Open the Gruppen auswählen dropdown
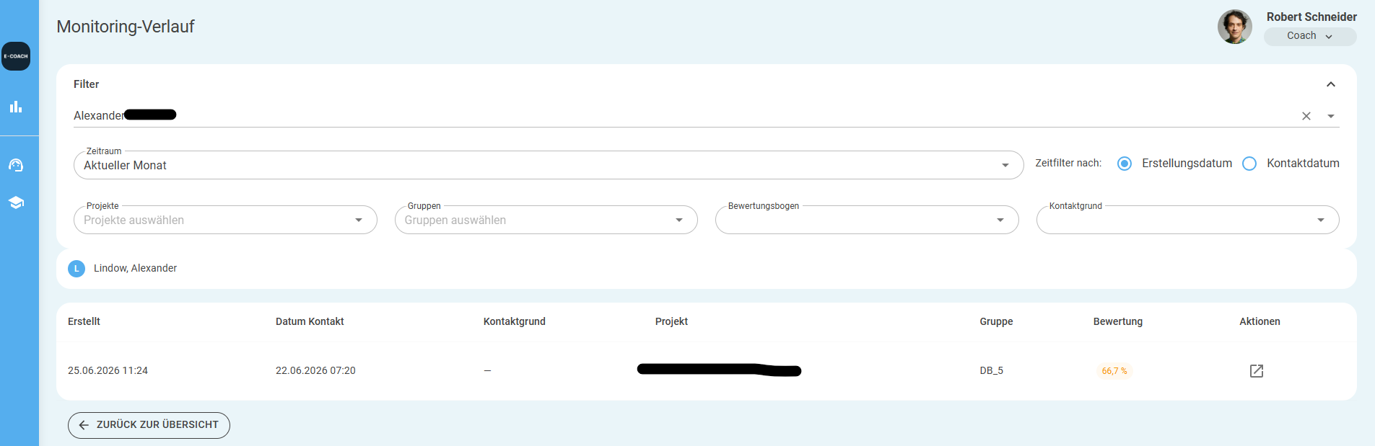This screenshot has width=1375, height=446. pos(546,220)
